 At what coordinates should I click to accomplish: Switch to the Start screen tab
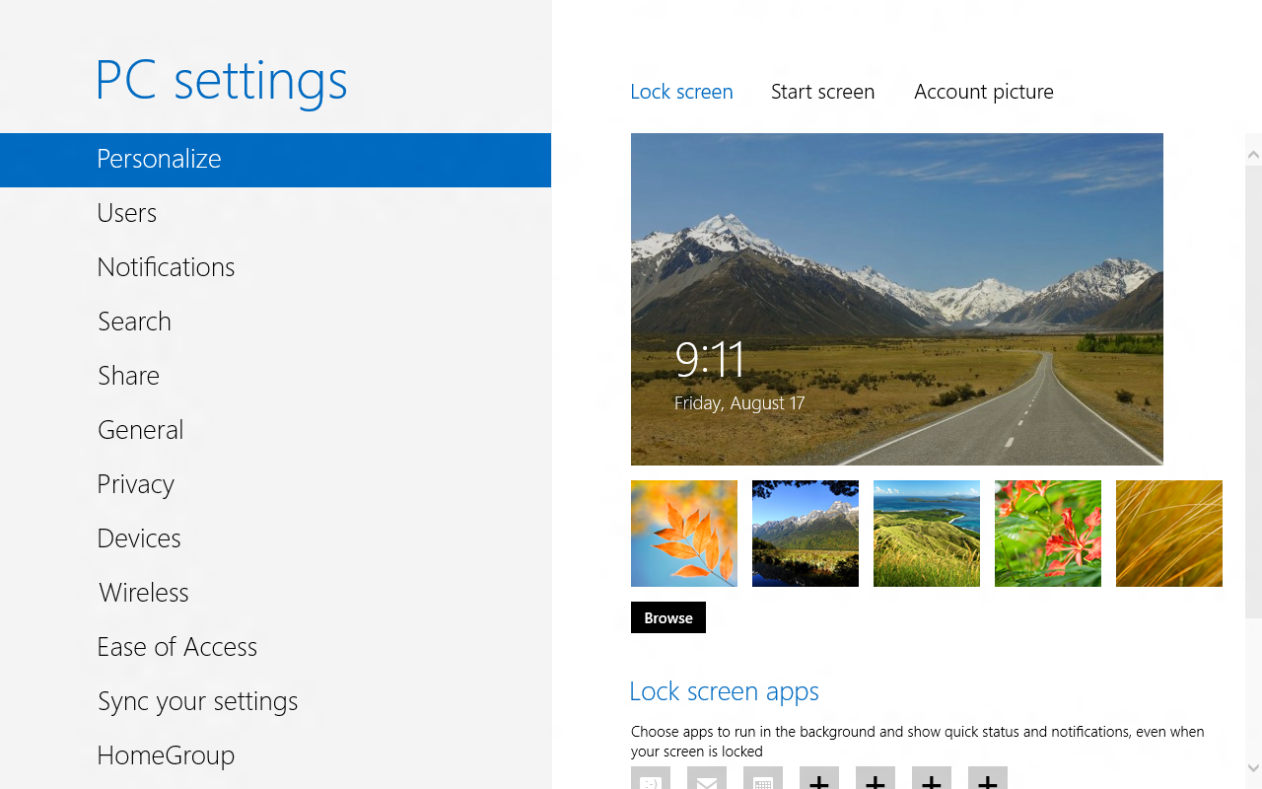click(x=823, y=91)
